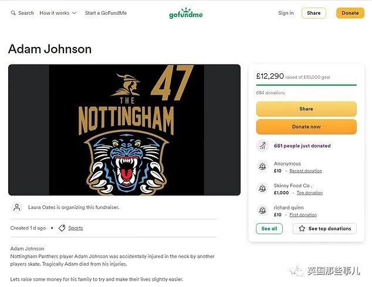Click the Sports category tag icon
This screenshot has height=287, width=372.
tap(62, 228)
